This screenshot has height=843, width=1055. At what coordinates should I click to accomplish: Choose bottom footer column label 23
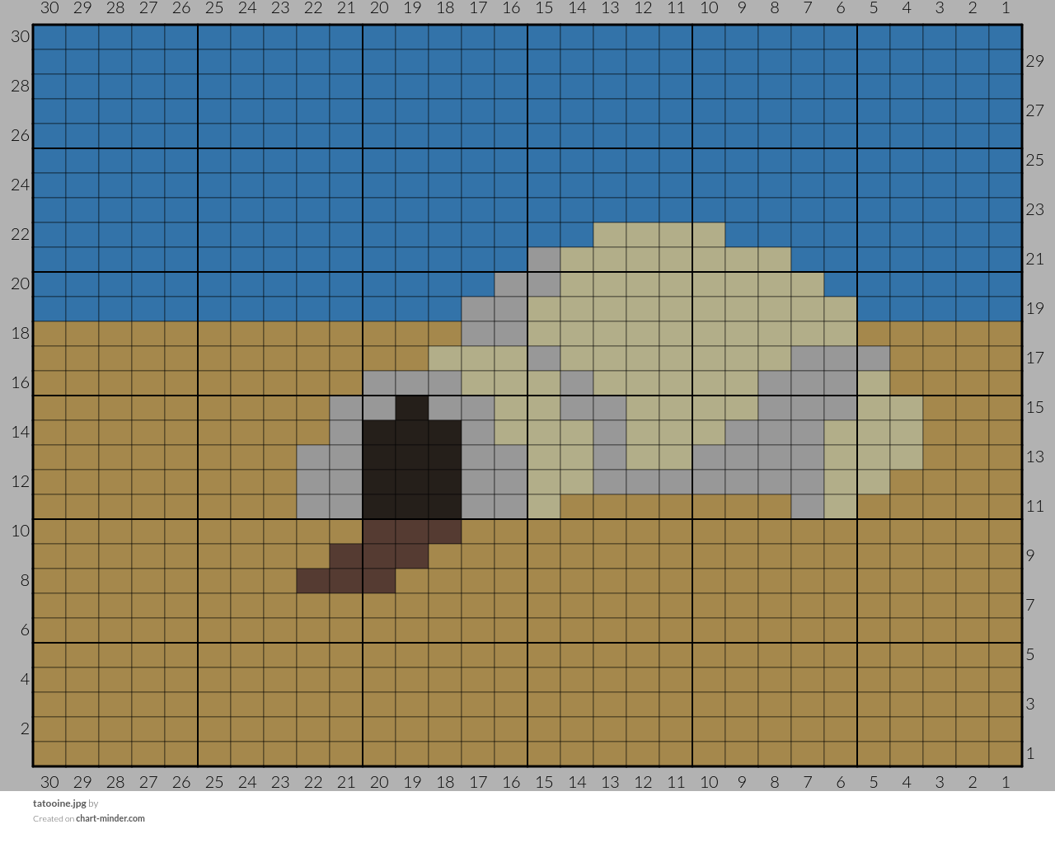(280, 782)
